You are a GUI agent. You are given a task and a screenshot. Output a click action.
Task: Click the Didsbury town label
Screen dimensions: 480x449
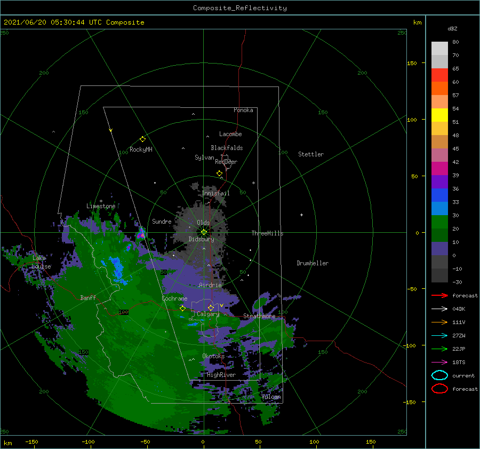tap(202, 239)
